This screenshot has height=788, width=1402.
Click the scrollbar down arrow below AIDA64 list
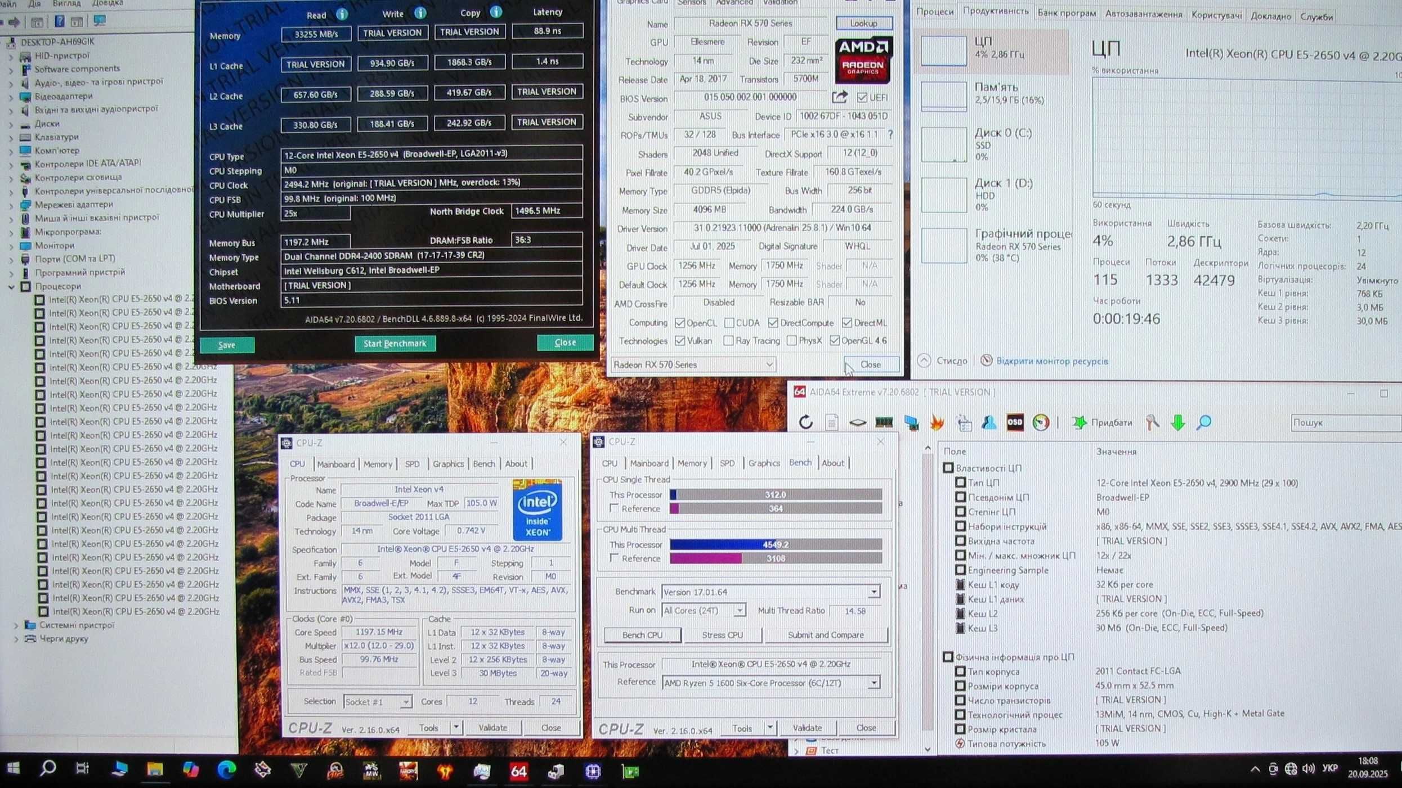pyautogui.click(x=928, y=749)
